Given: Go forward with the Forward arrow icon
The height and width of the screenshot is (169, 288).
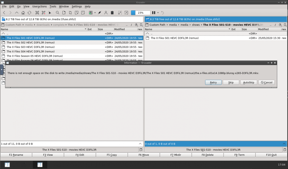Looking at the screenshot, I should [10, 13].
